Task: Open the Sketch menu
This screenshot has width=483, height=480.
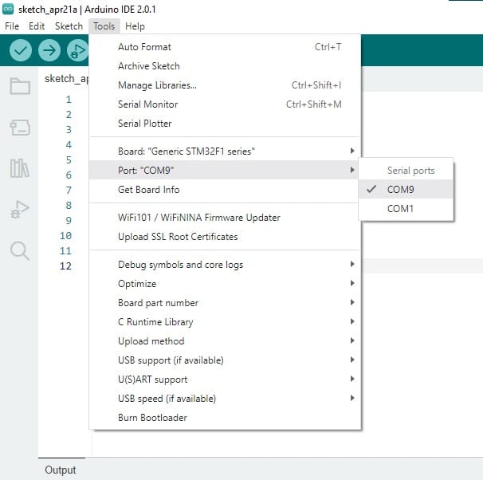Action: point(69,26)
